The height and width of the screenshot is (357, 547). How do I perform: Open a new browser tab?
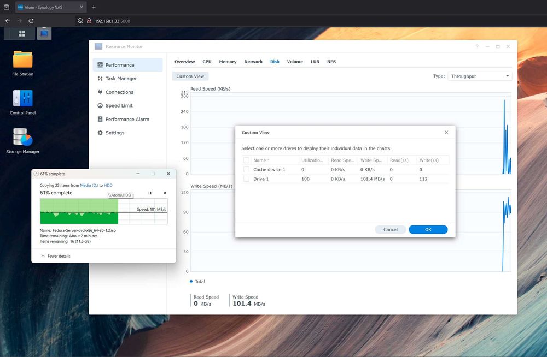[x=94, y=7]
